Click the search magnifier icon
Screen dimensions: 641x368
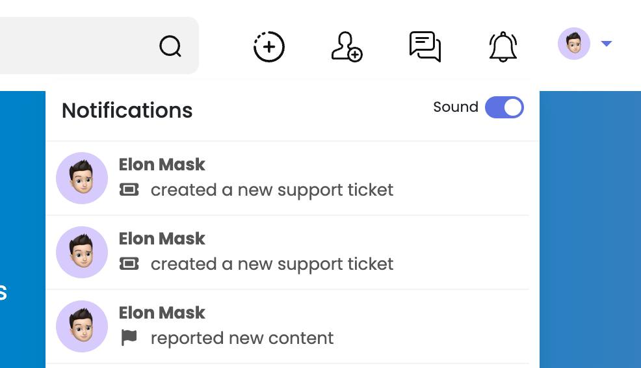(x=170, y=46)
